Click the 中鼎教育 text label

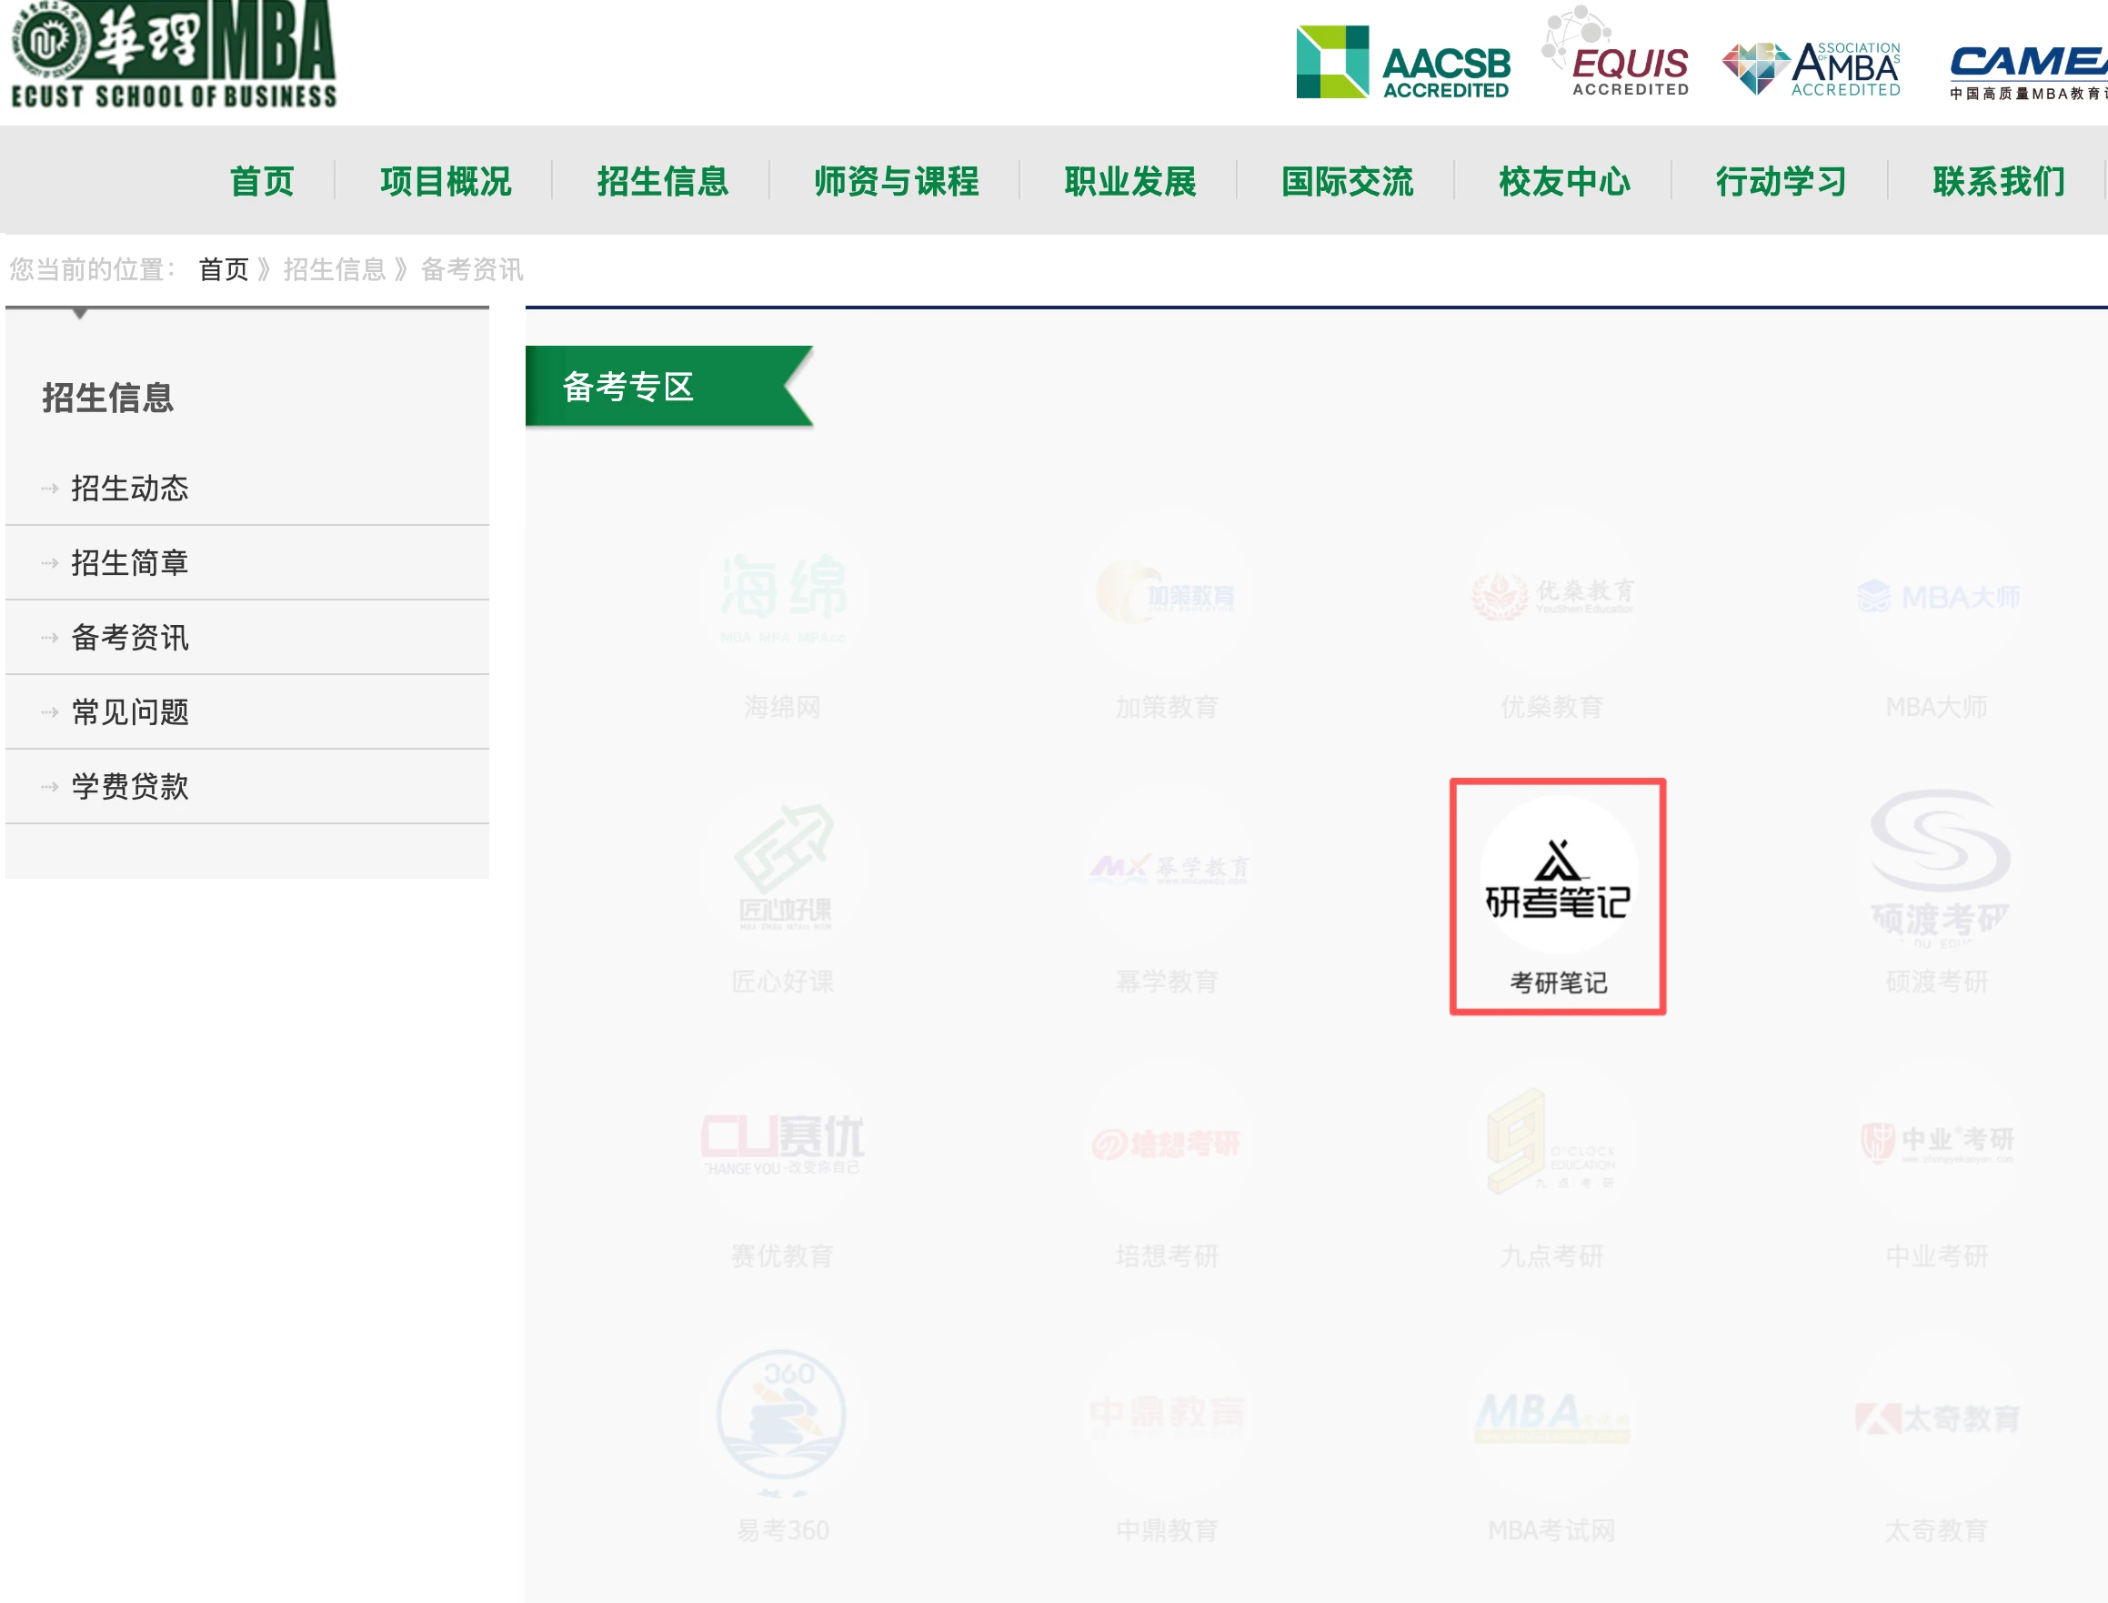tap(1168, 1529)
